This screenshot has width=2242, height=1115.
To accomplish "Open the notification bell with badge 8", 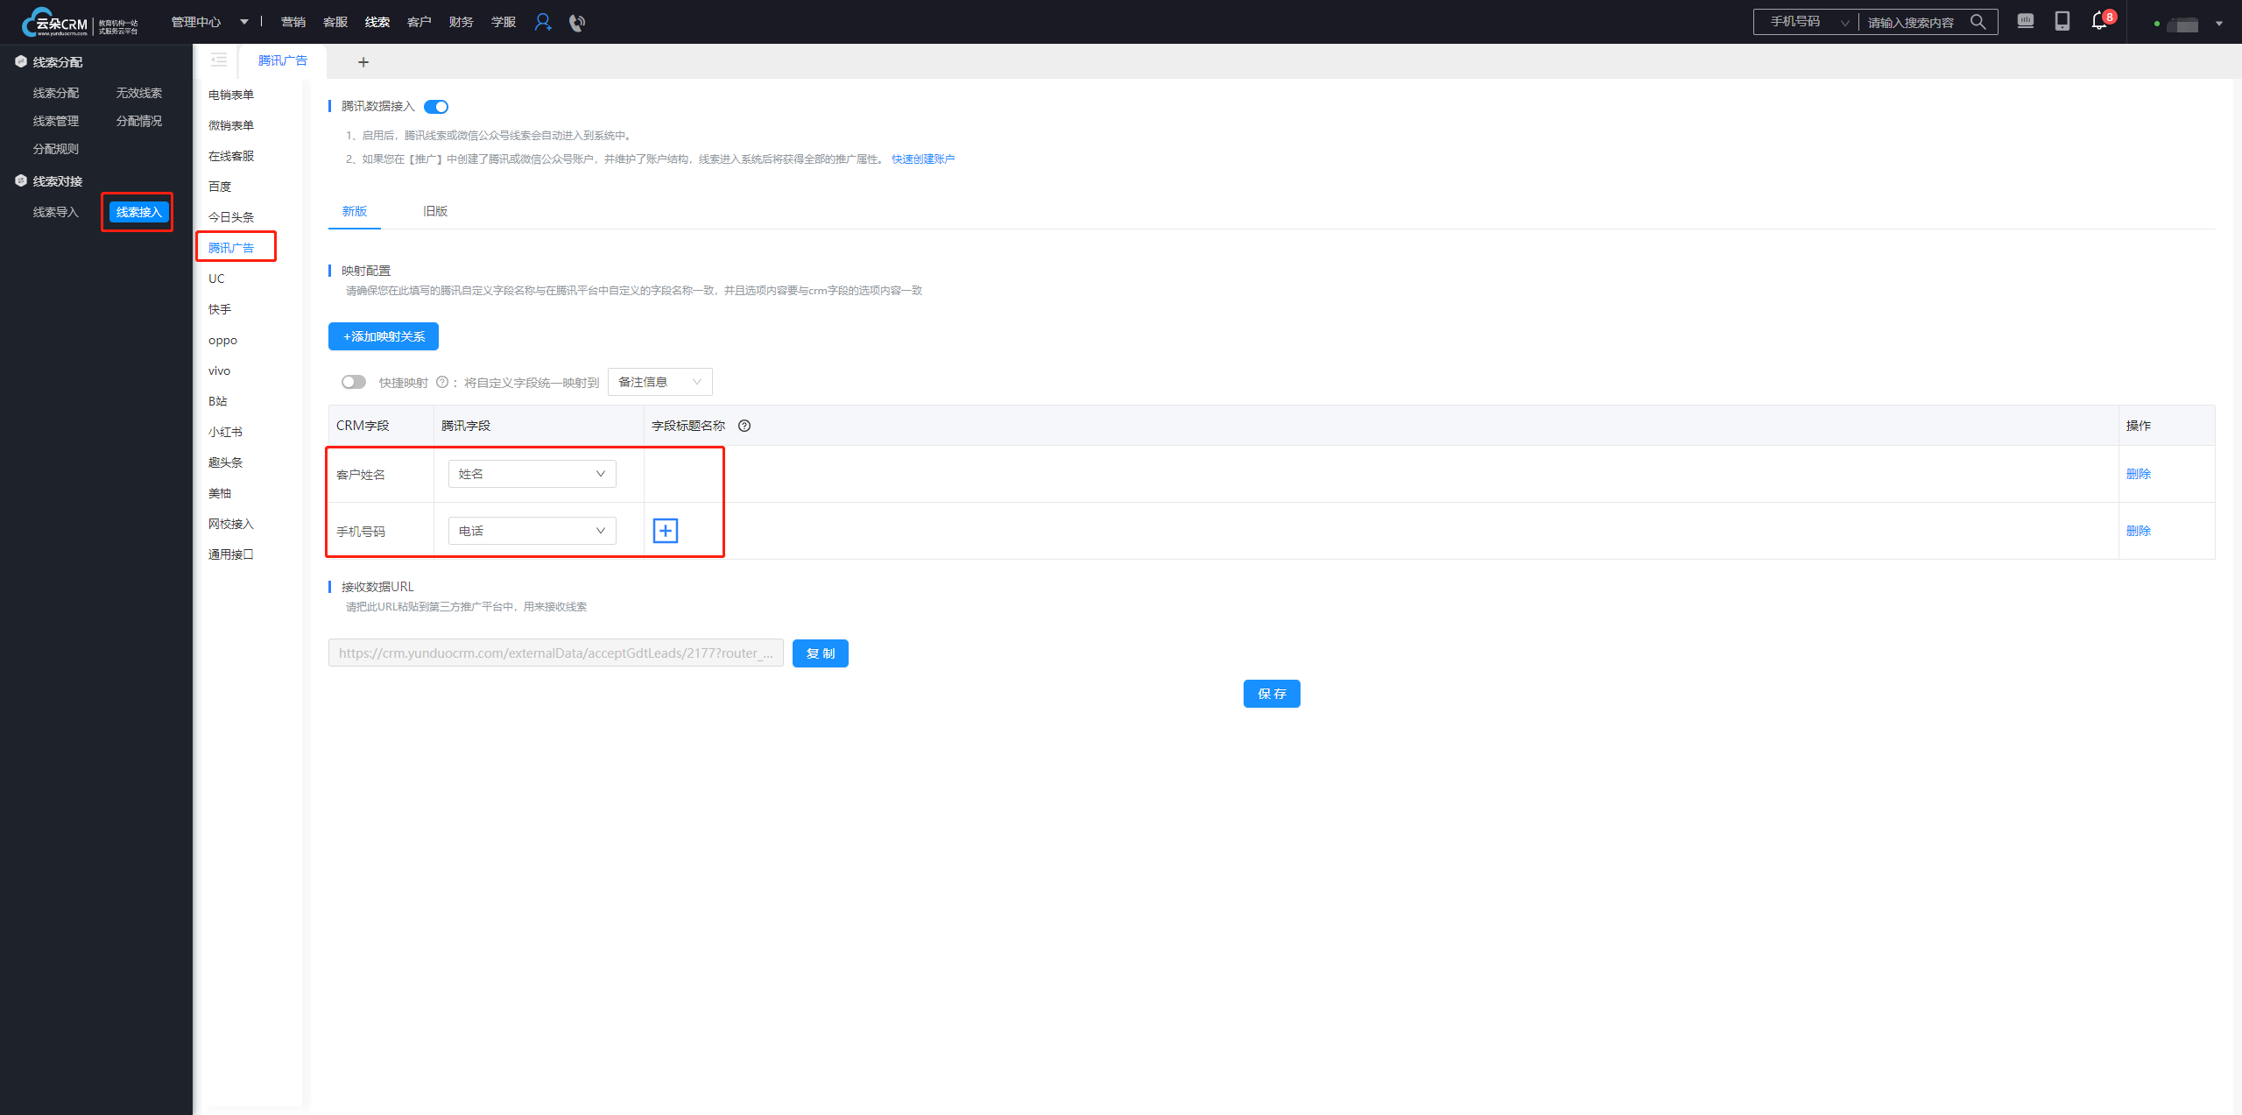I will click(2099, 21).
